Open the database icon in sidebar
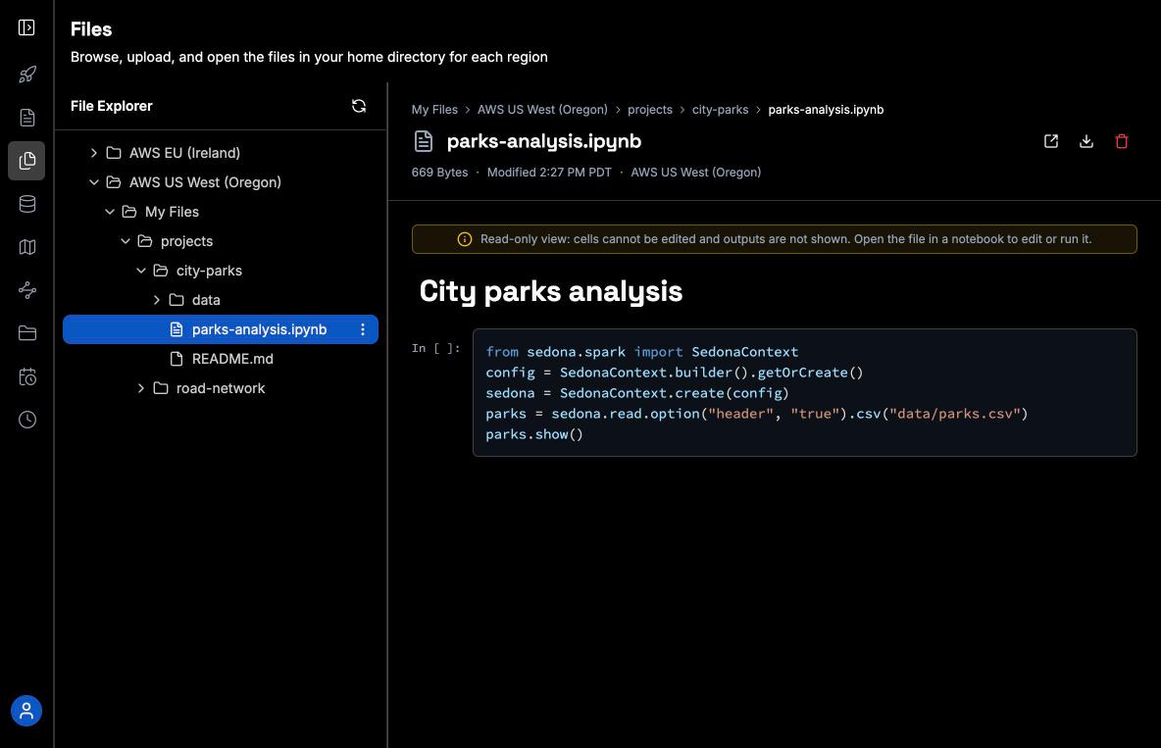The width and height of the screenshot is (1161, 748). point(26,204)
